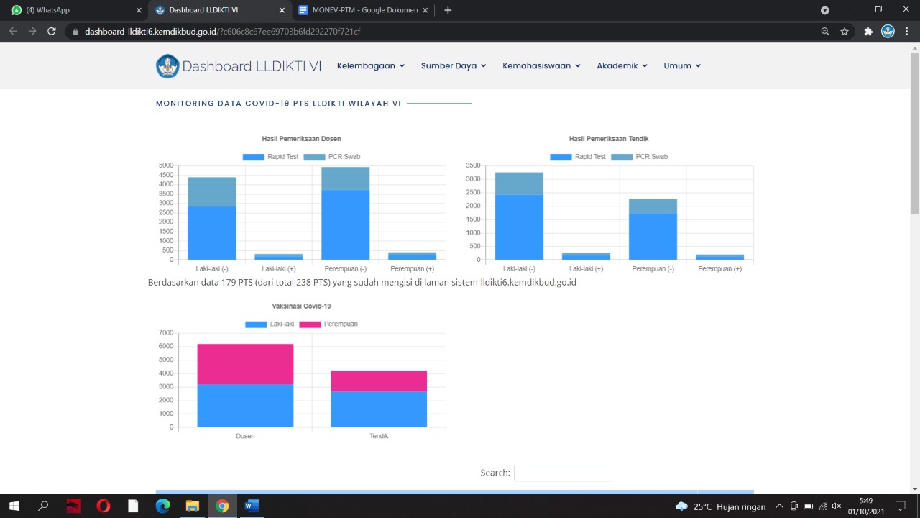Bookmark this page using the star icon

tap(845, 32)
